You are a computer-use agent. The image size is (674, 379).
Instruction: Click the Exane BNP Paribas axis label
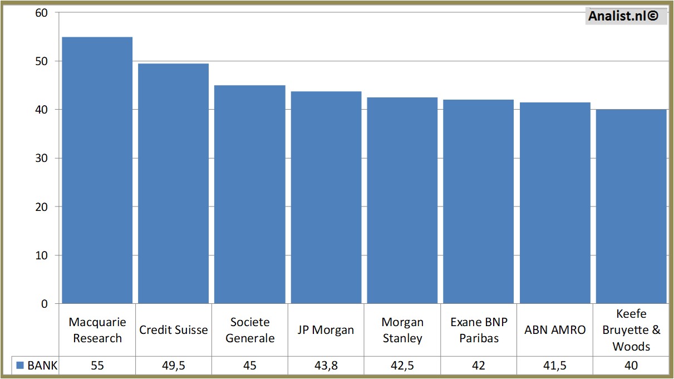click(x=479, y=330)
